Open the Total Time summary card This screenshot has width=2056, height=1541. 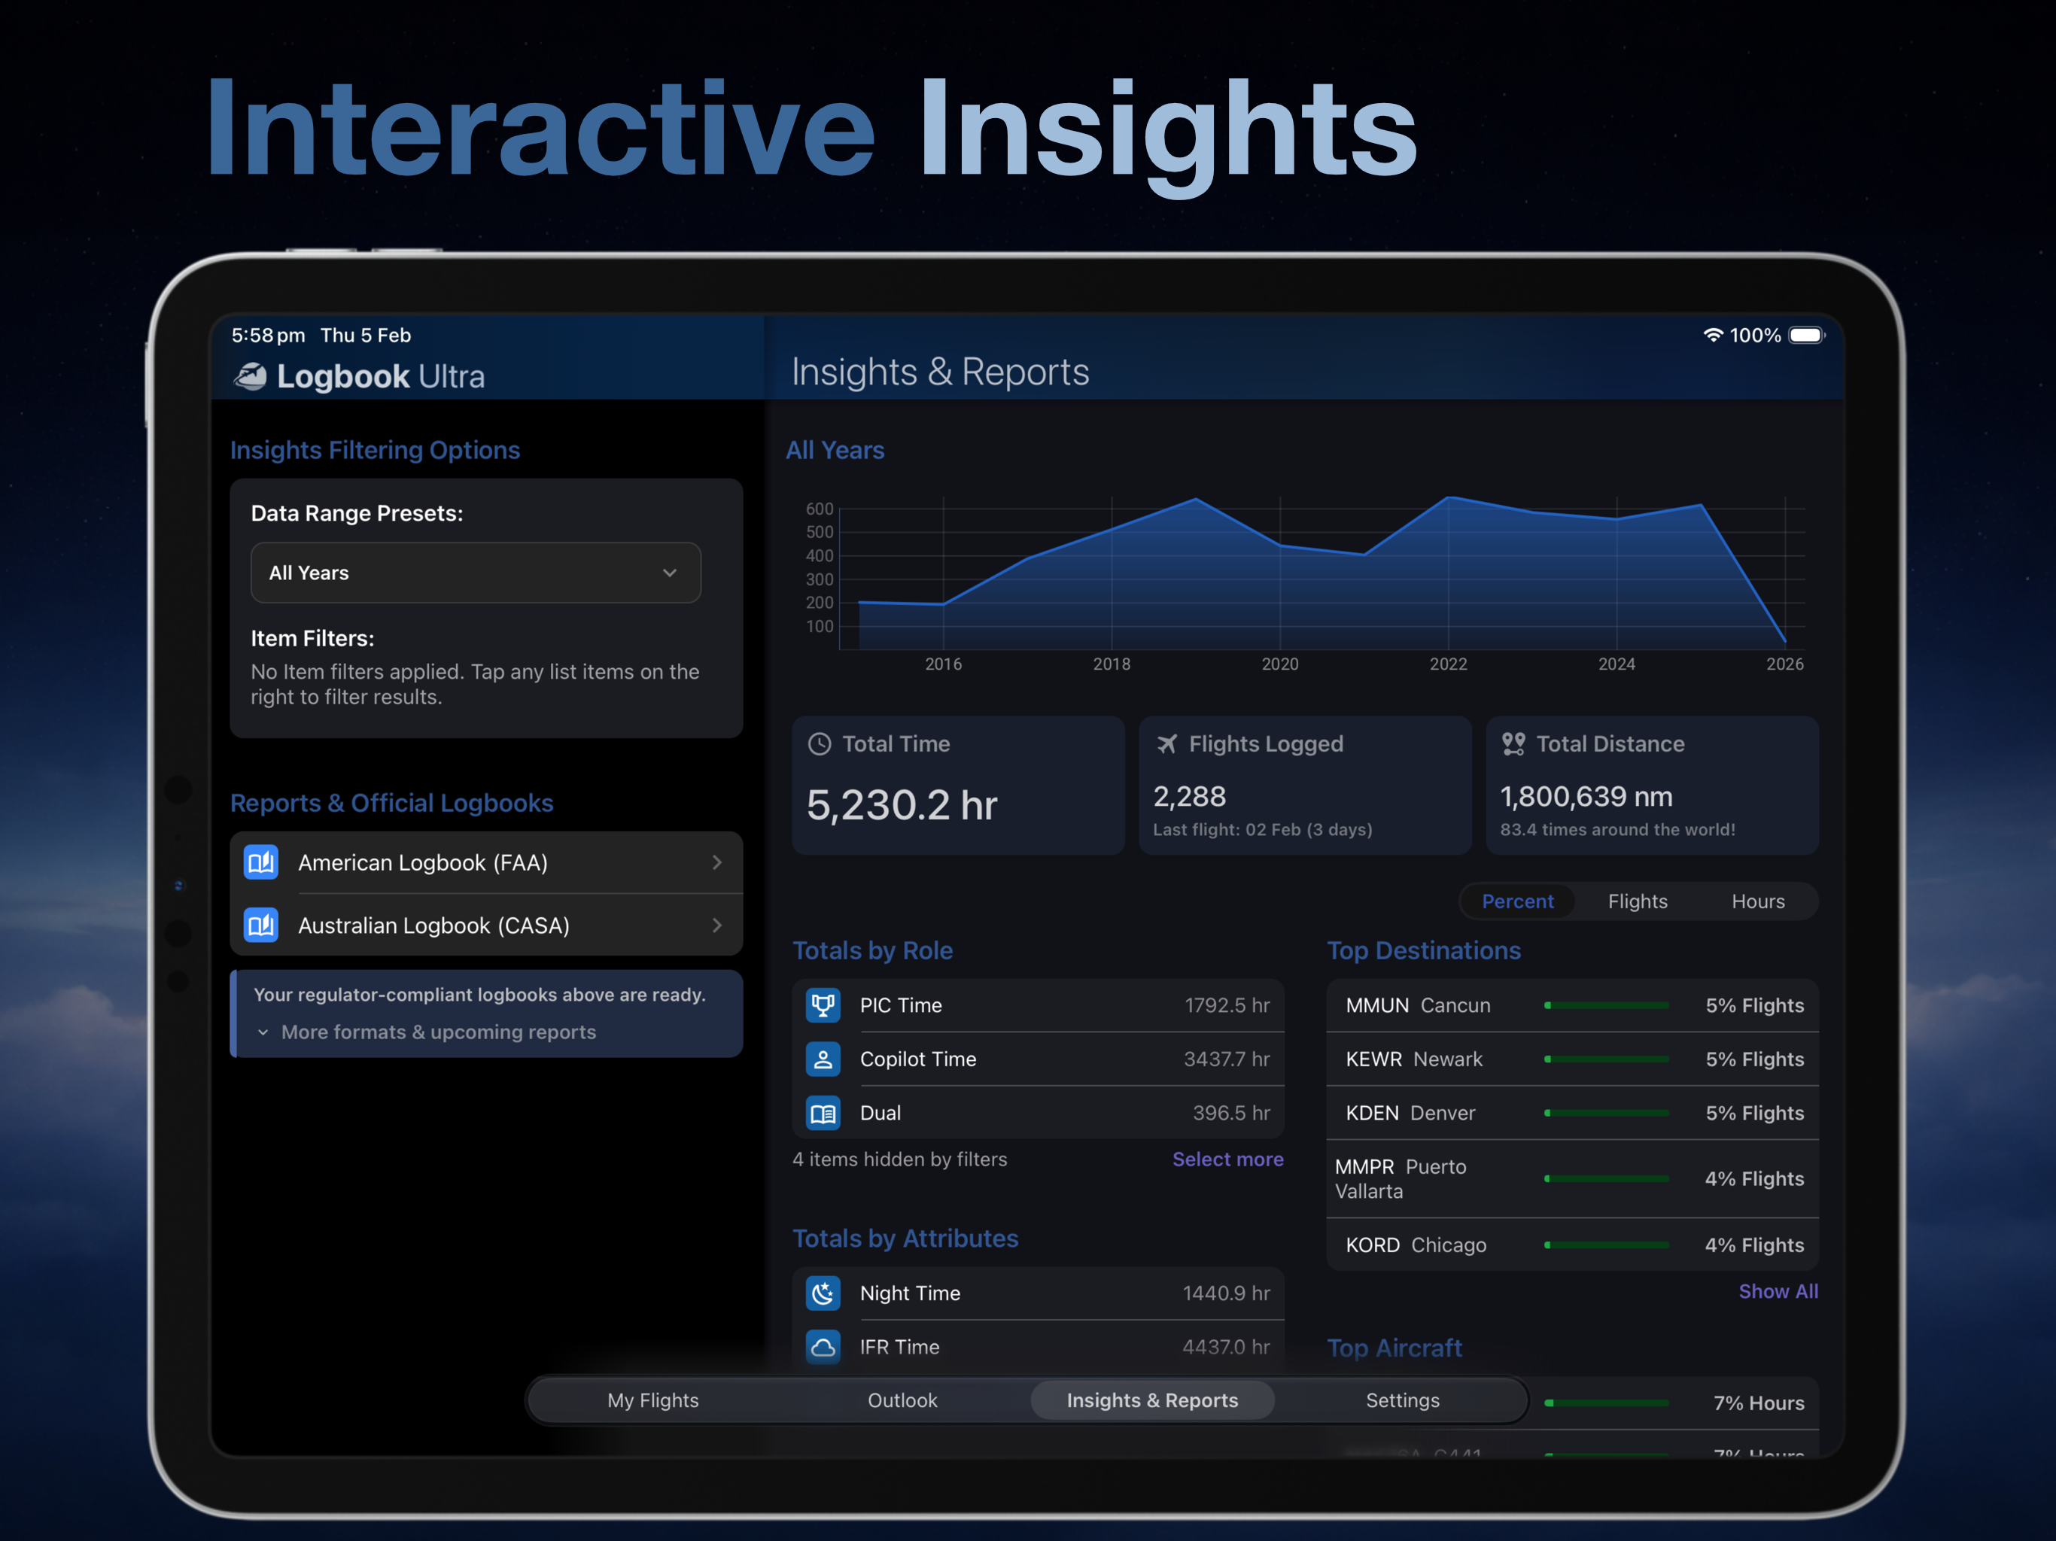pos(957,786)
